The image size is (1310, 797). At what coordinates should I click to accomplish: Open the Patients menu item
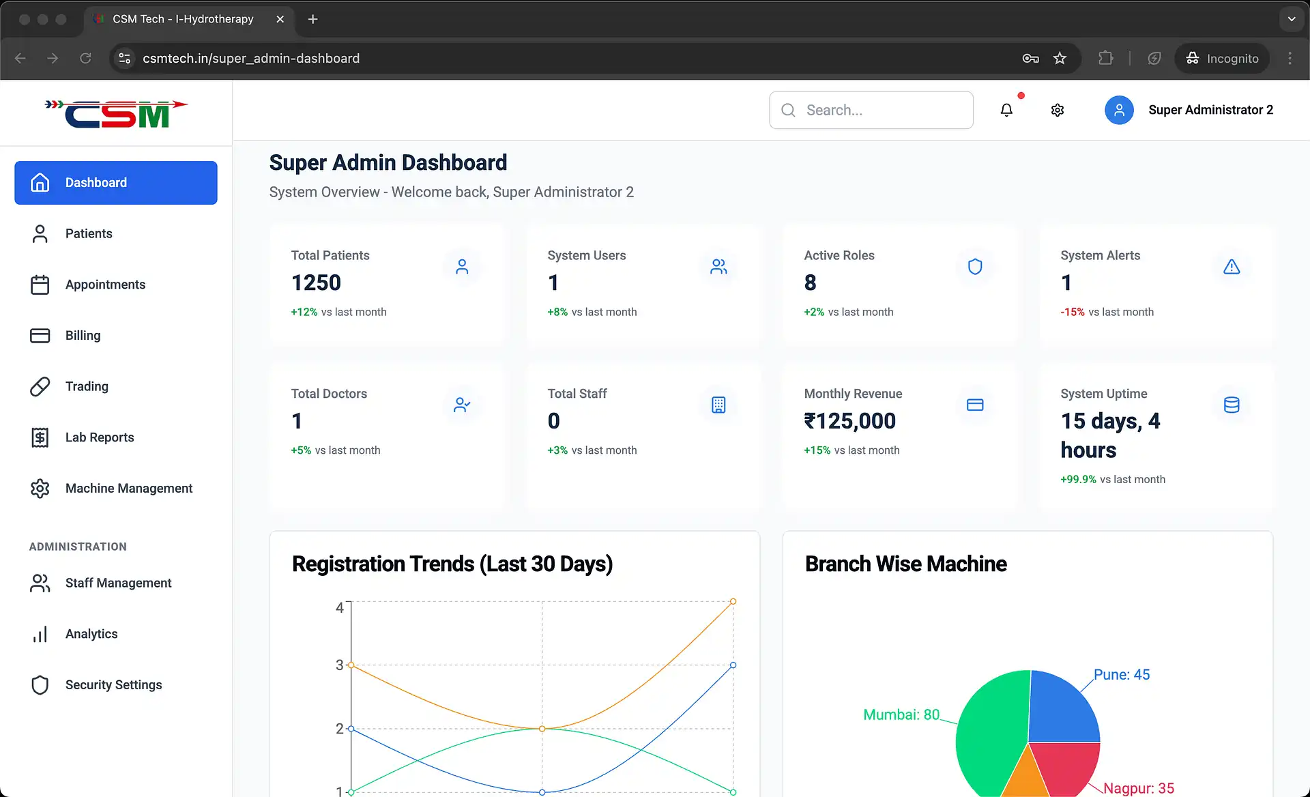pyautogui.click(x=116, y=233)
